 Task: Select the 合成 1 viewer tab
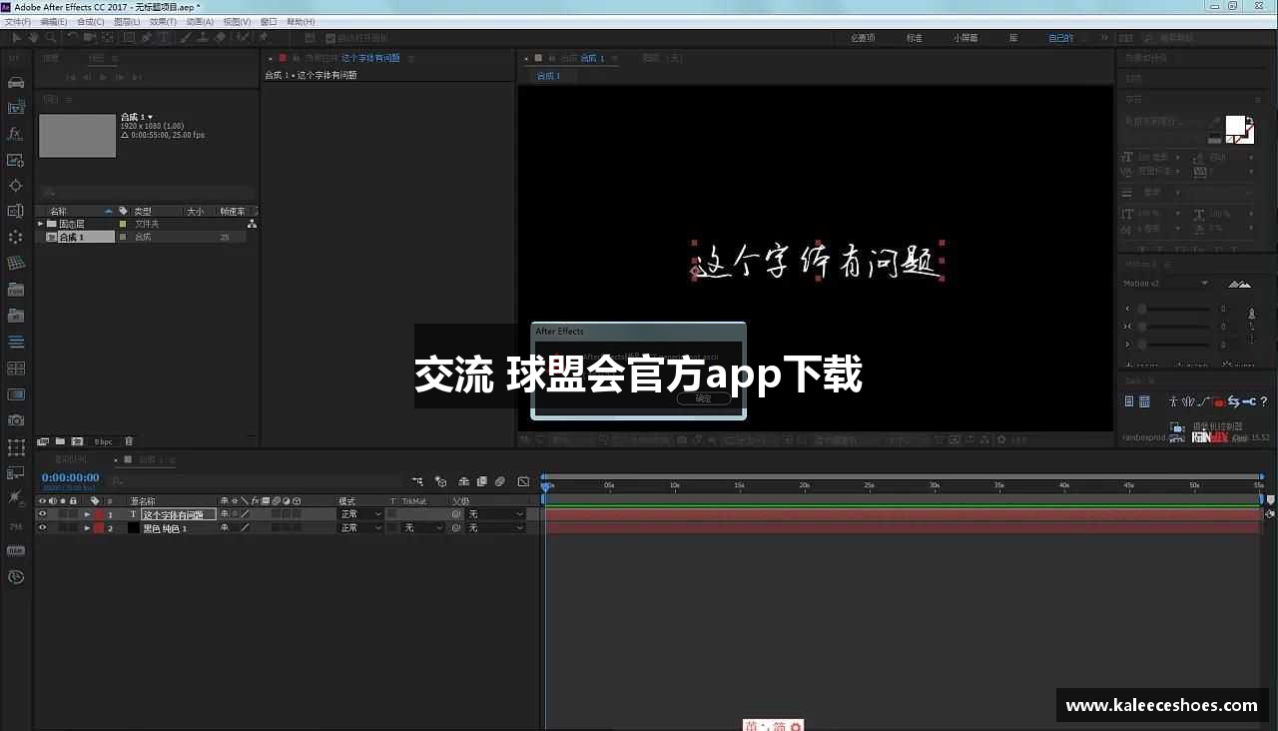click(x=548, y=76)
